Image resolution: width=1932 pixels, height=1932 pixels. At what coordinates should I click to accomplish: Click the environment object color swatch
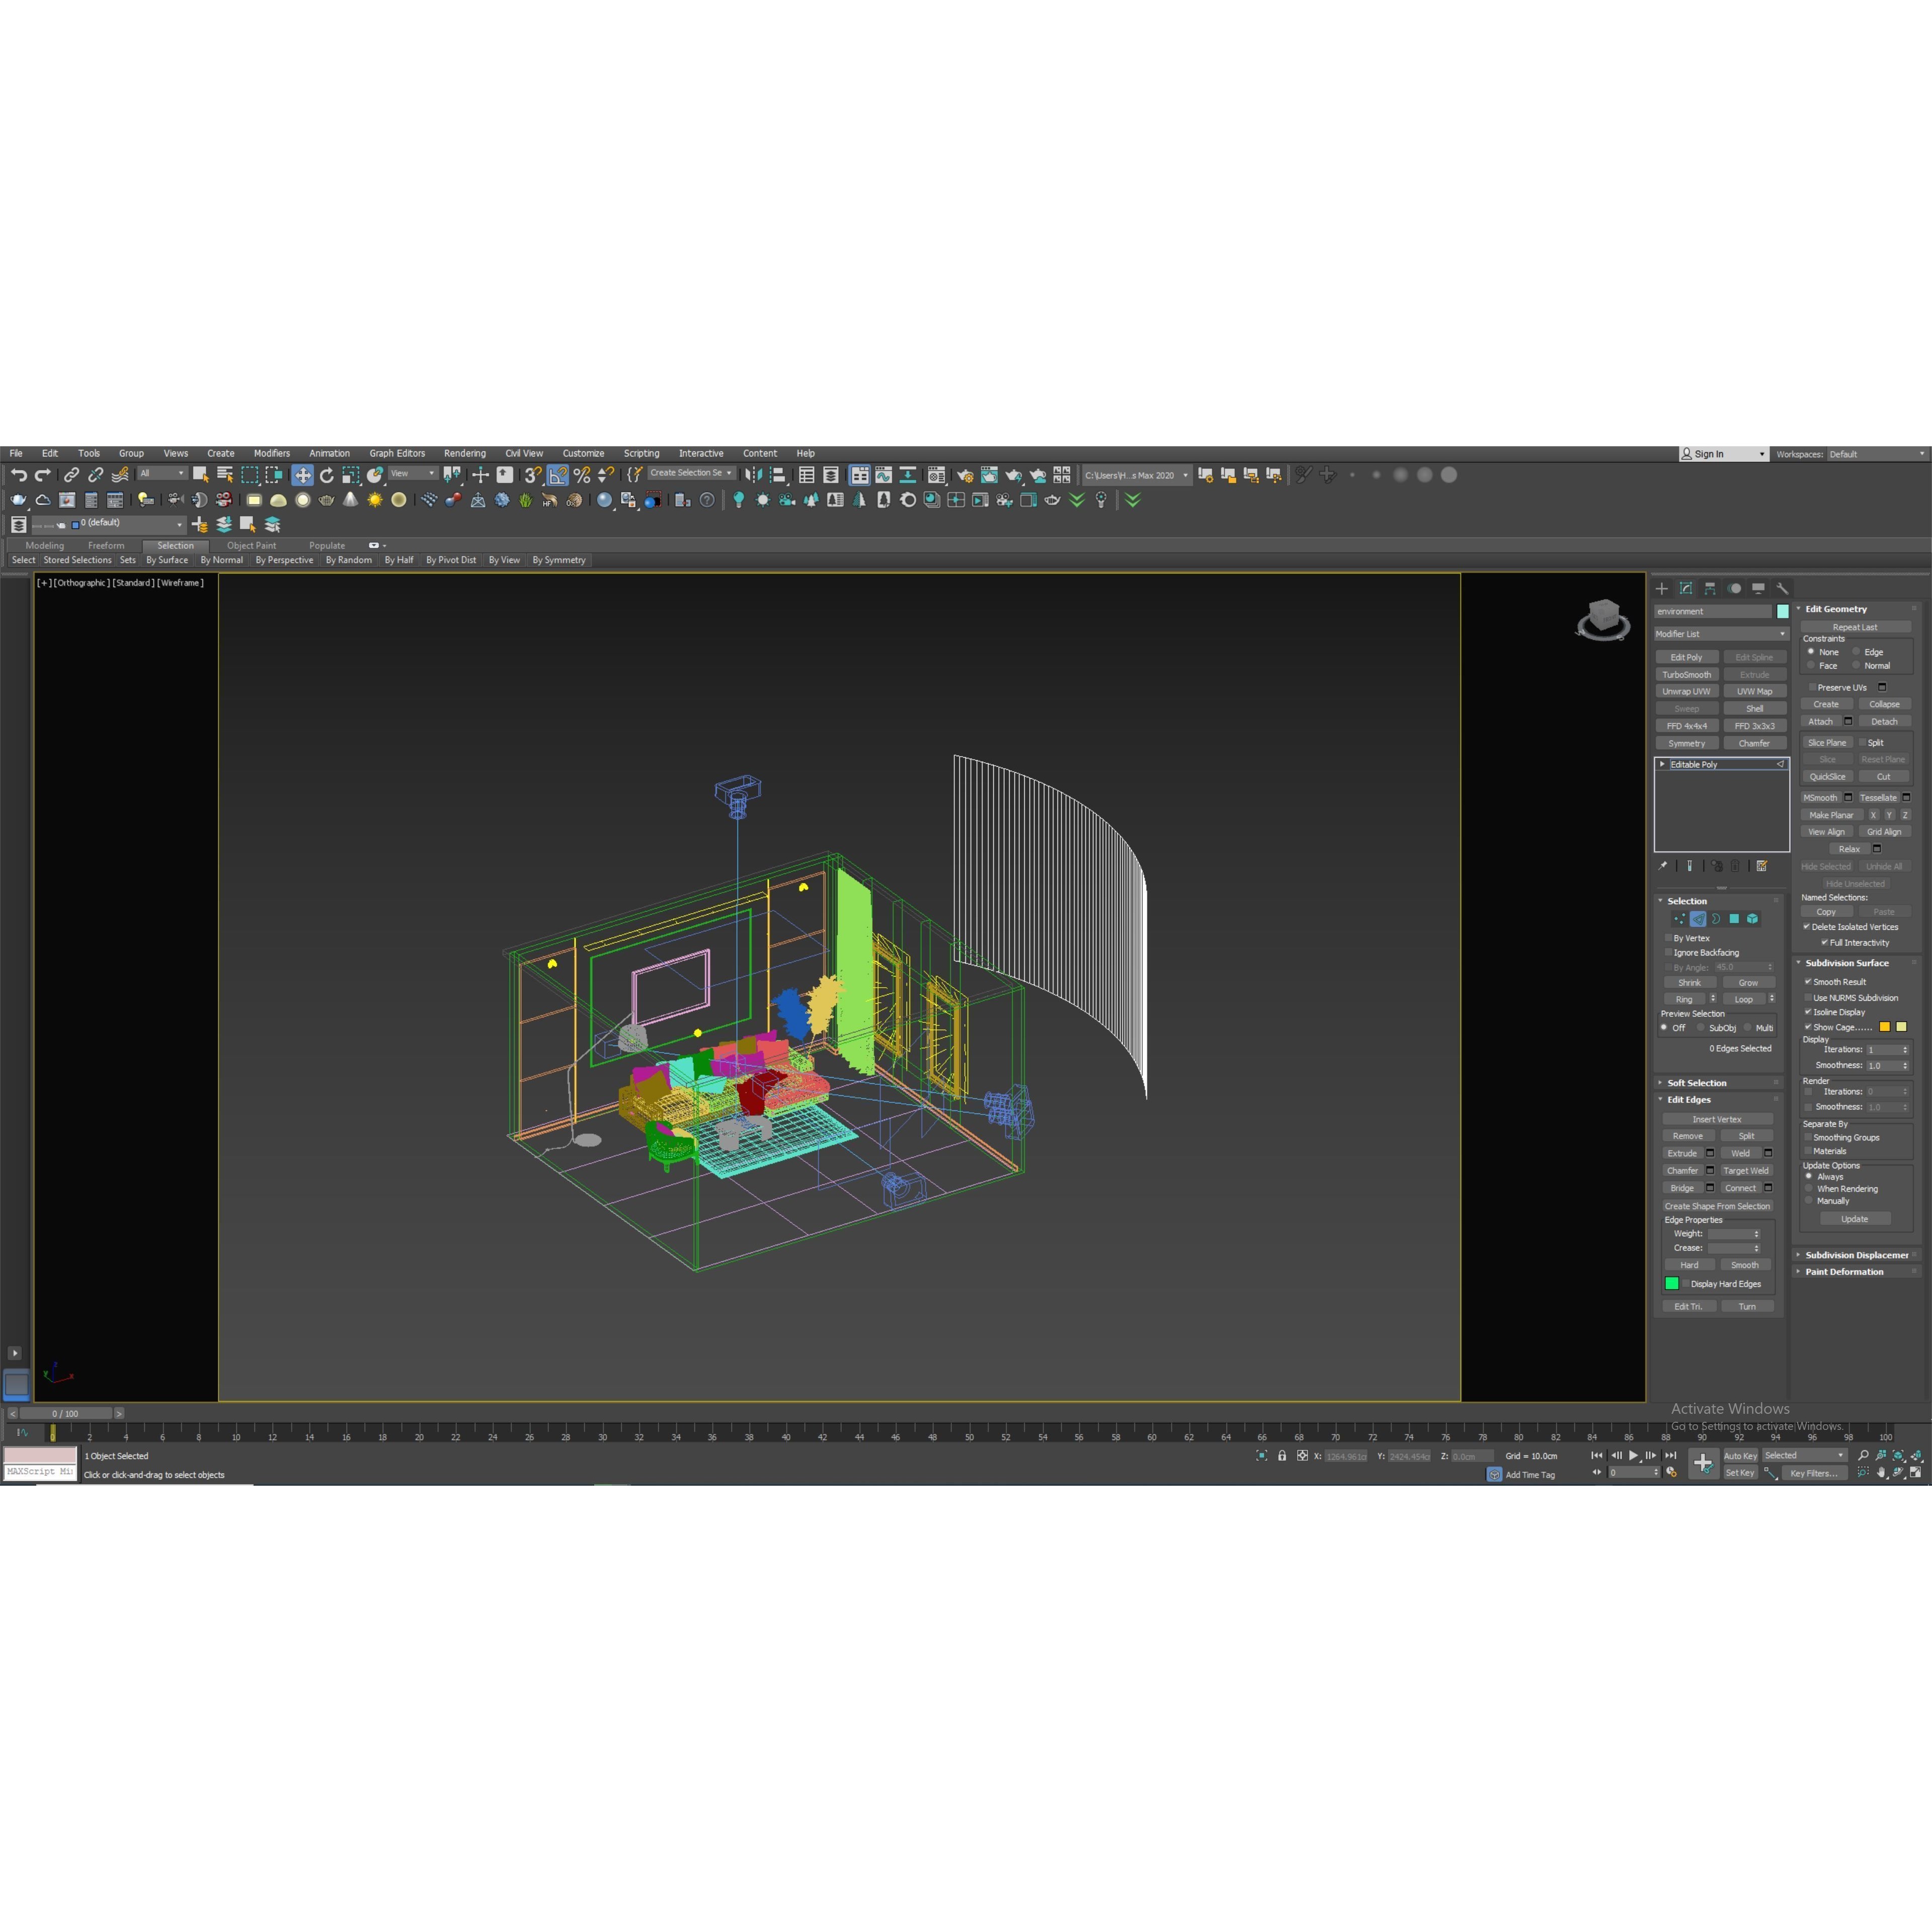(x=1782, y=611)
